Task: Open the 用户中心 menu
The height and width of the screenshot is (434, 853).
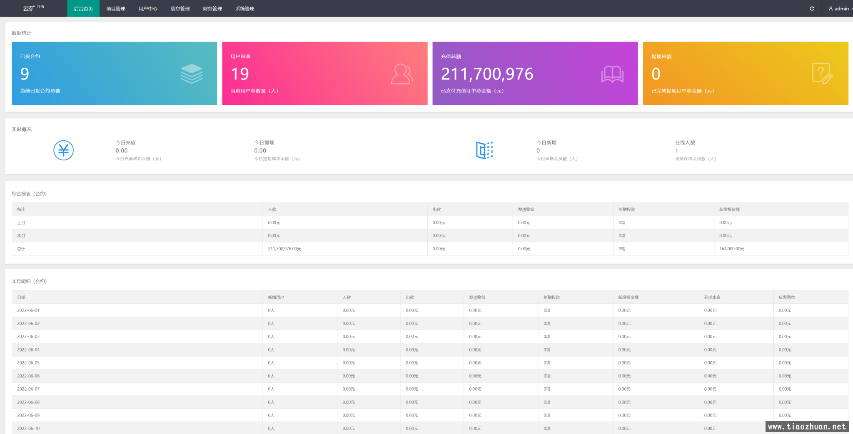Action: [x=148, y=8]
